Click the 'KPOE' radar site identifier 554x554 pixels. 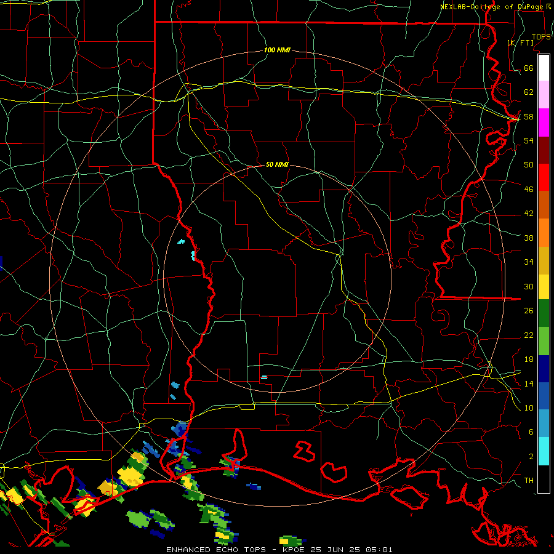pyautogui.click(x=294, y=550)
